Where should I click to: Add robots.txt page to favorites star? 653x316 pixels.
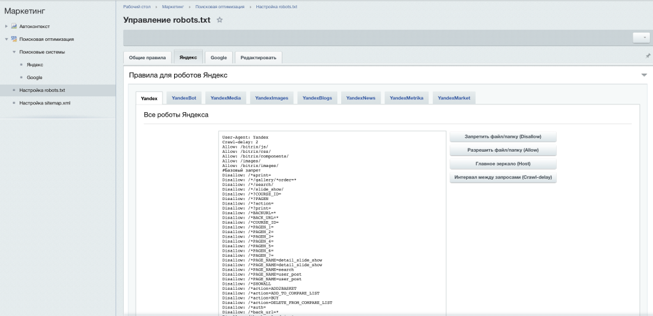click(x=219, y=20)
